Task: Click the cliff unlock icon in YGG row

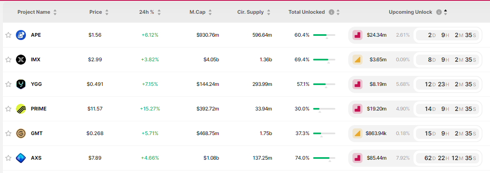Action: [357, 84]
